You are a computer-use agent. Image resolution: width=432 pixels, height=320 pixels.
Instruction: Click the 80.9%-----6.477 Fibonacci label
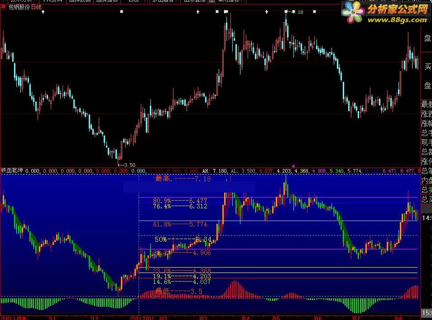(180, 201)
